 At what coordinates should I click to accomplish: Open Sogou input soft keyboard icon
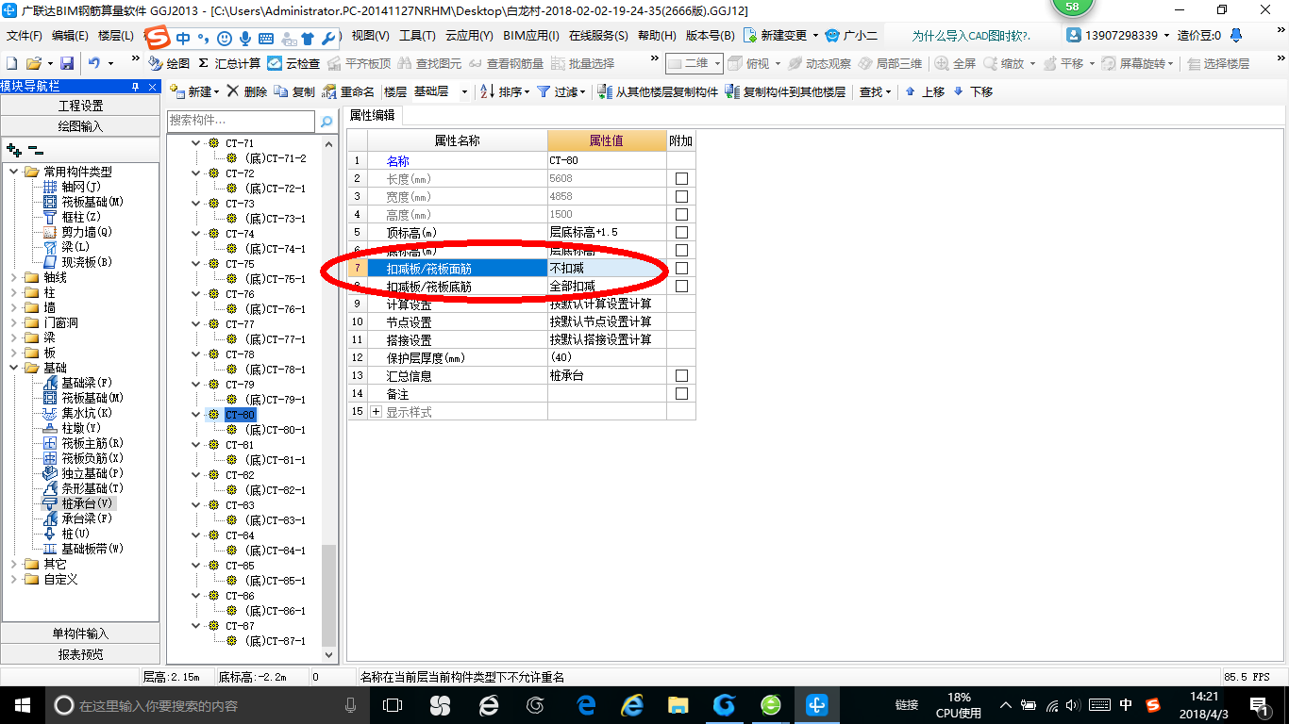point(265,39)
